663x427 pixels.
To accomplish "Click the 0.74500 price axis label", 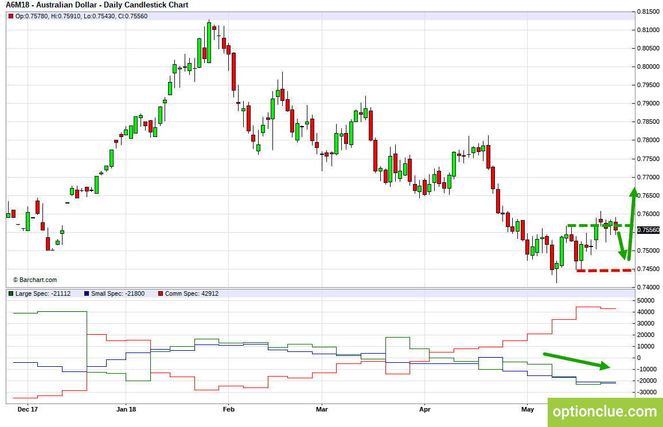I will tap(648, 269).
